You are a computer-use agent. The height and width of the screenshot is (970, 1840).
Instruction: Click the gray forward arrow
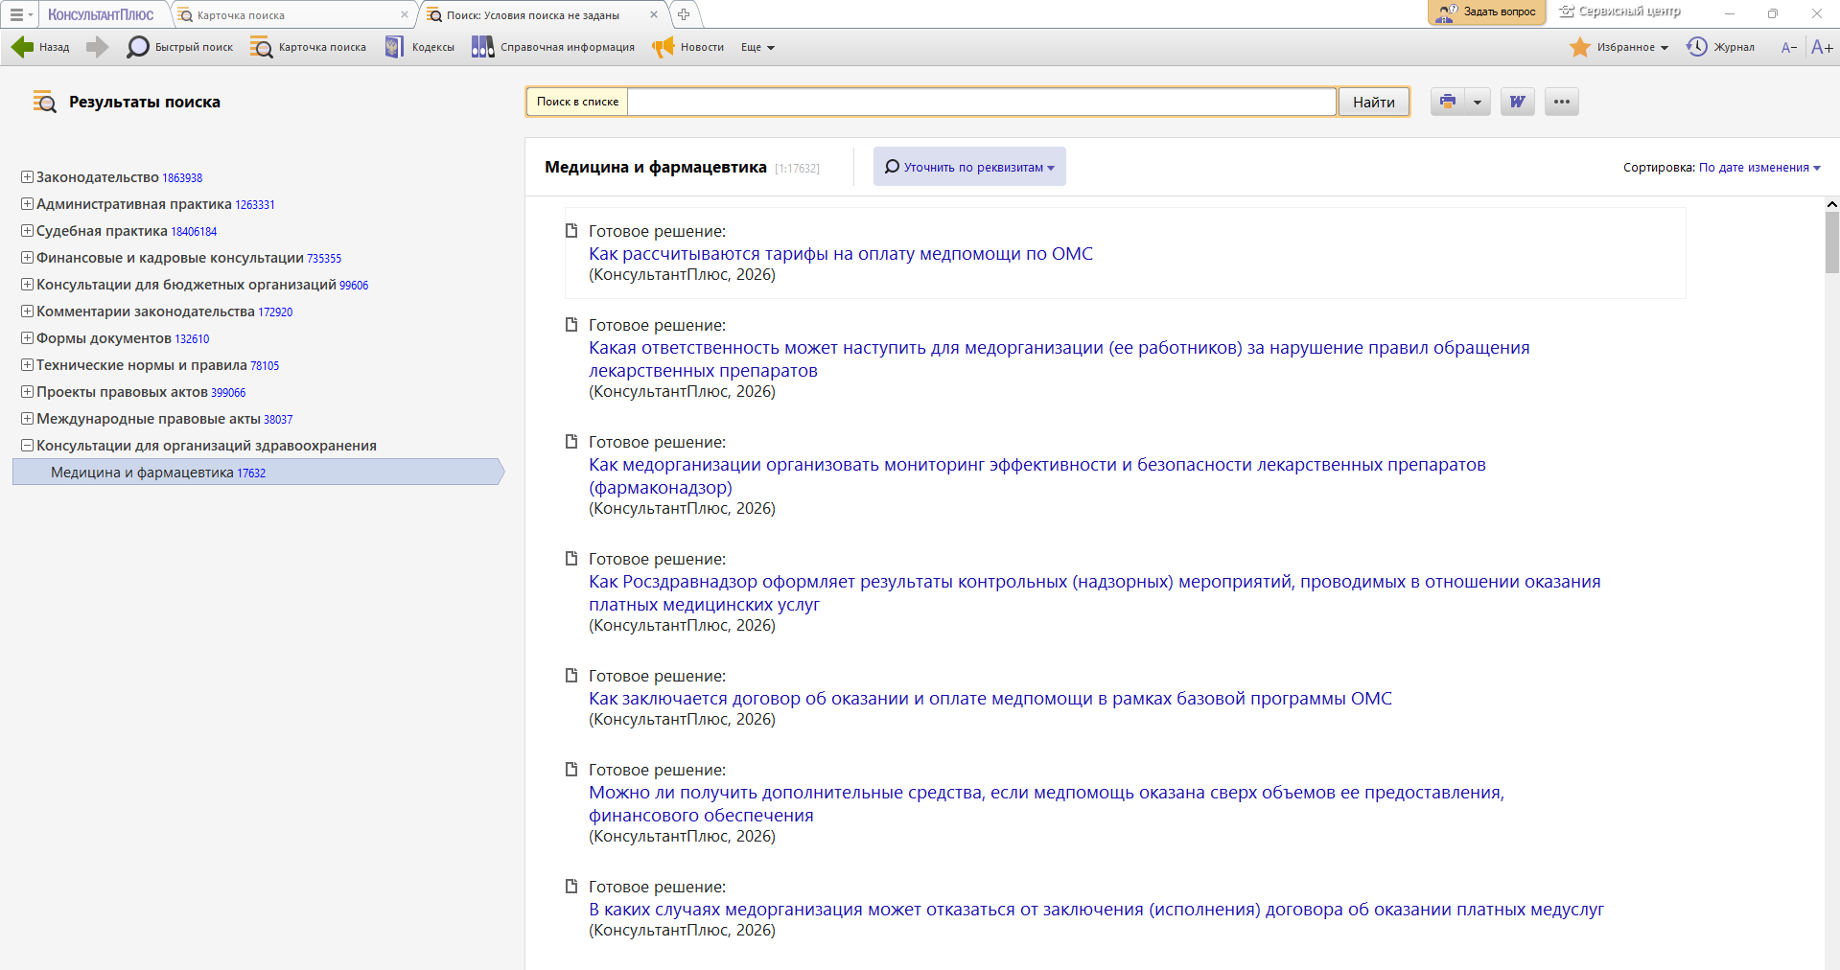coord(97,47)
